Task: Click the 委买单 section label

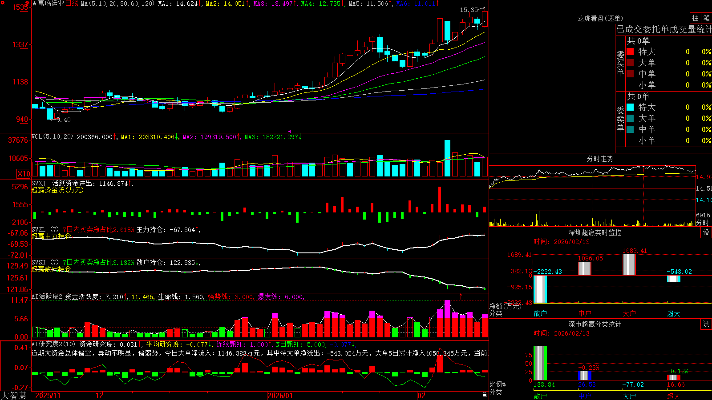Action: coord(620,63)
